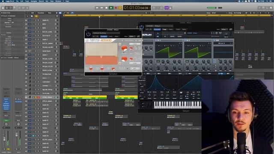This screenshot has height=154, width=274.
Task: Toggle Serum OSC B enable checkbox
Action: pos(185,40)
